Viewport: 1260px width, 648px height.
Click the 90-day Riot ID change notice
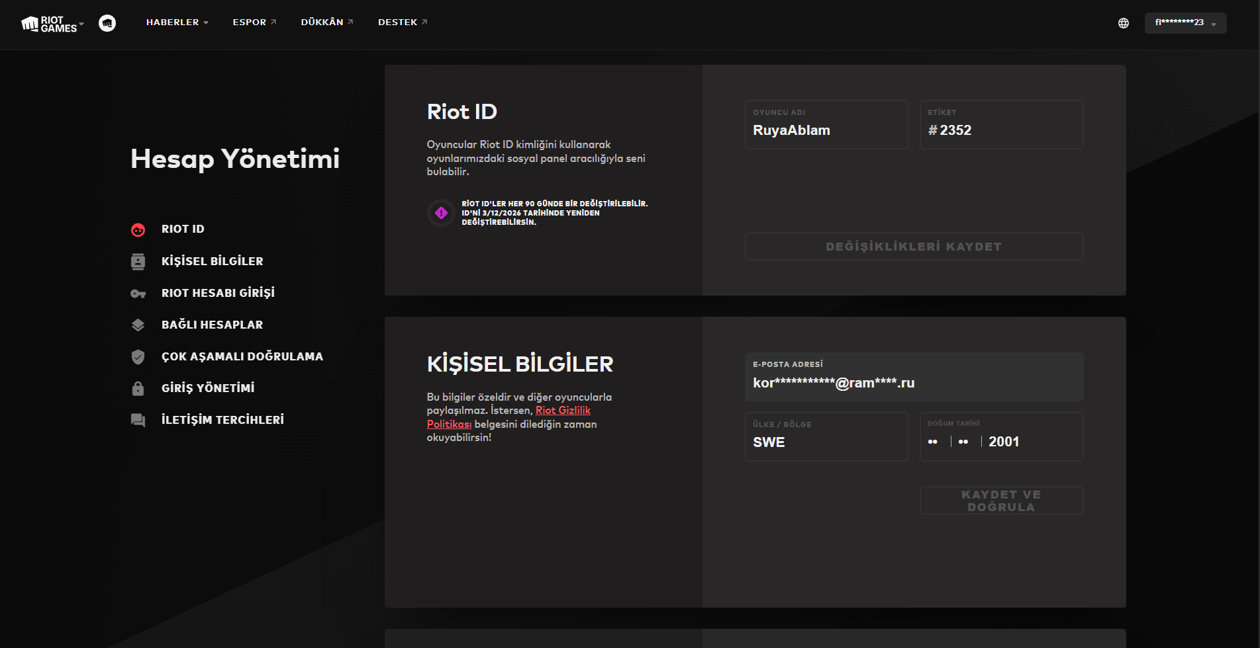555,213
